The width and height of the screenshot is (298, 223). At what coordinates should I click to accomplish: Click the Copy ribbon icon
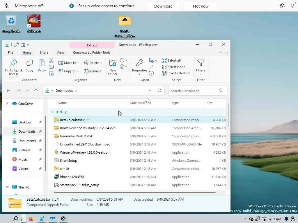coord(29,63)
